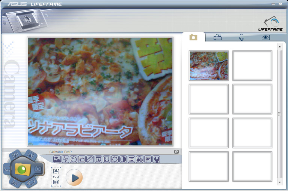288x191 pixels.
Task: Select the landscape scene mode icon
Action: (57, 159)
